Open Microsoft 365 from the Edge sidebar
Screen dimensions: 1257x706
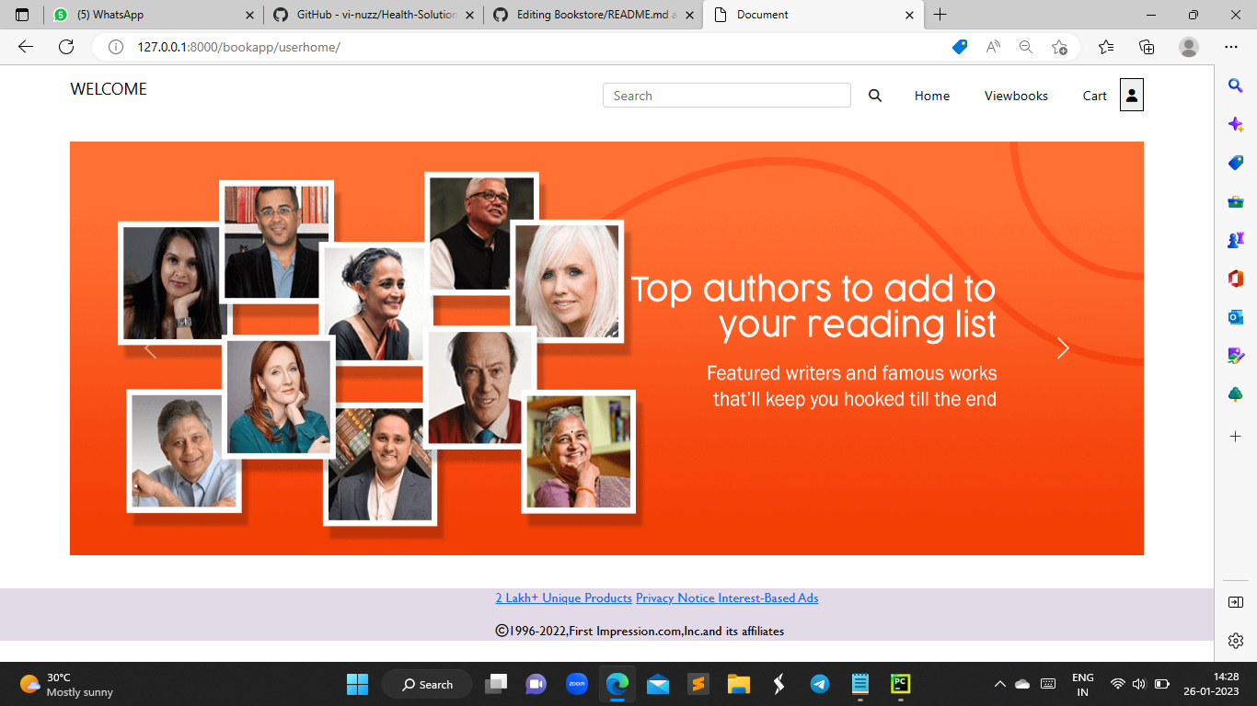click(x=1236, y=279)
